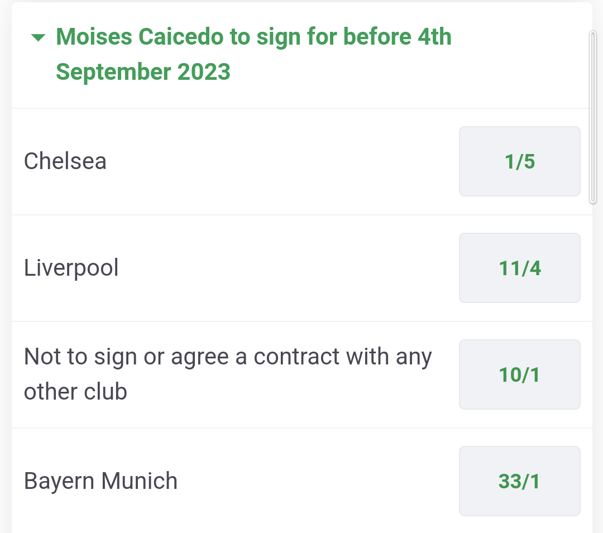Image resolution: width=603 pixels, height=533 pixels.
Task: Collapse the Moises Caicedo market arrow
Action: click(38, 37)
